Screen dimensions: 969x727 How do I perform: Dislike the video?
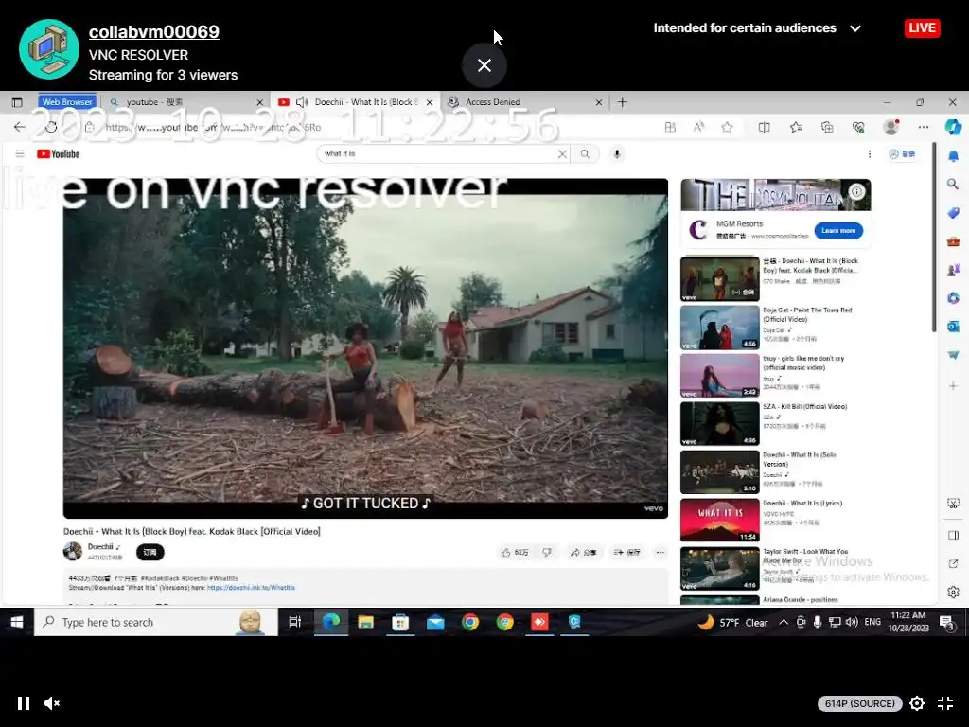pyautogui.click(x=547, y=552)
